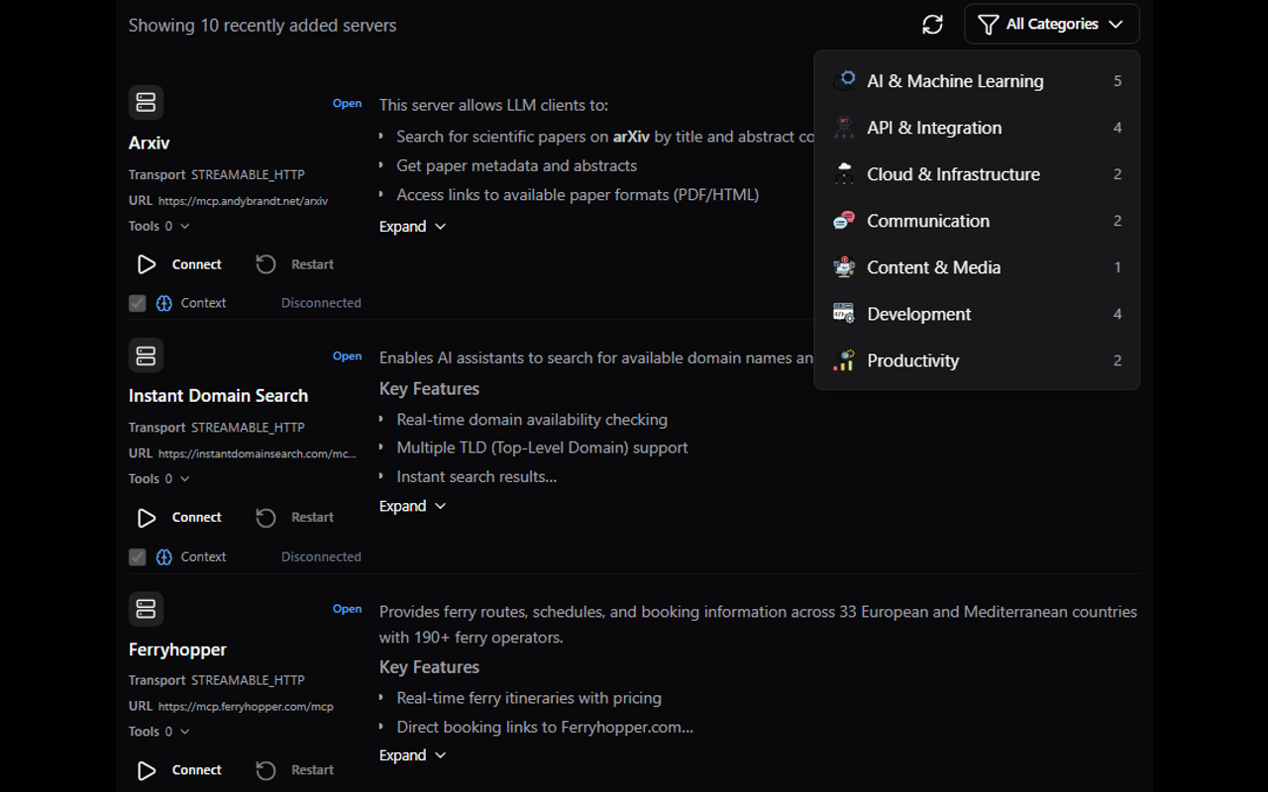Click the refresh servers icon
1268x792 pixels.
[932, 25]
